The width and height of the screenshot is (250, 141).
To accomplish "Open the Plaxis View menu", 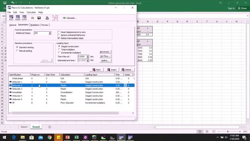I will 22,12.
